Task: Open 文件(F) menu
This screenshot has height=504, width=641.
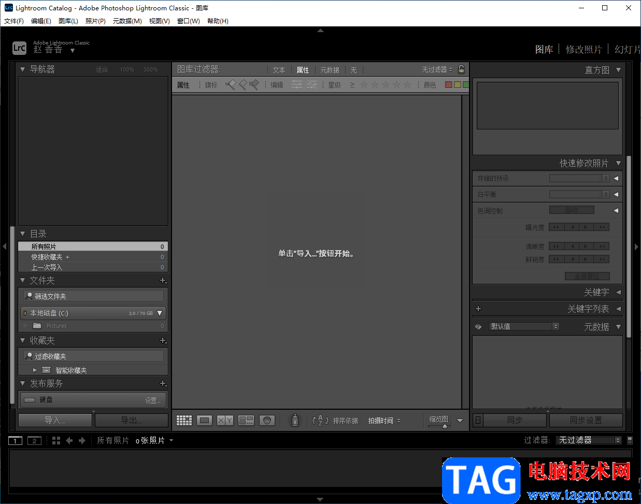Action: (x=14, y=21)
